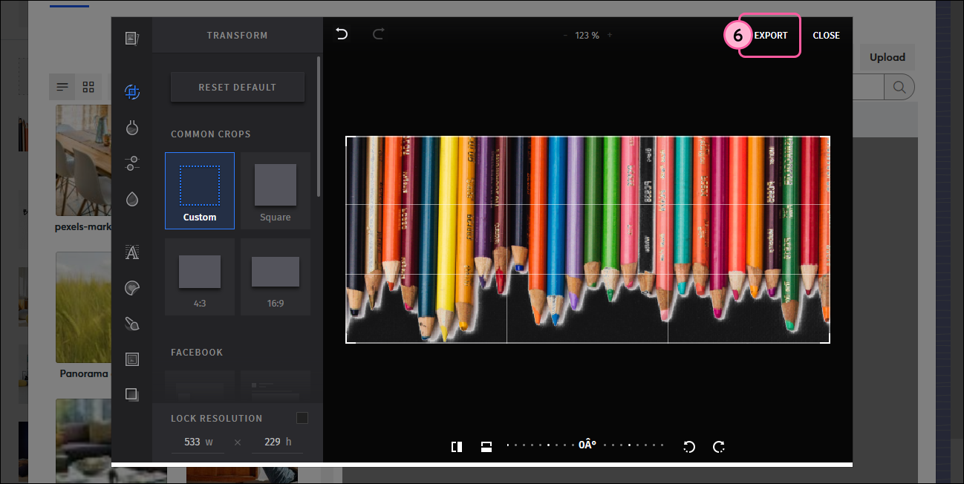Zoom out with the minus control
The width and height of the screenshot is (964, 484).
pyautogui.click(x=565, y=35)
